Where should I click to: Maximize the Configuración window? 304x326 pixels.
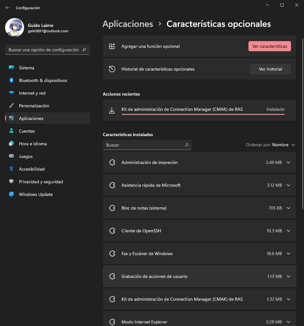pyautogui.click(x=282, y=5)
